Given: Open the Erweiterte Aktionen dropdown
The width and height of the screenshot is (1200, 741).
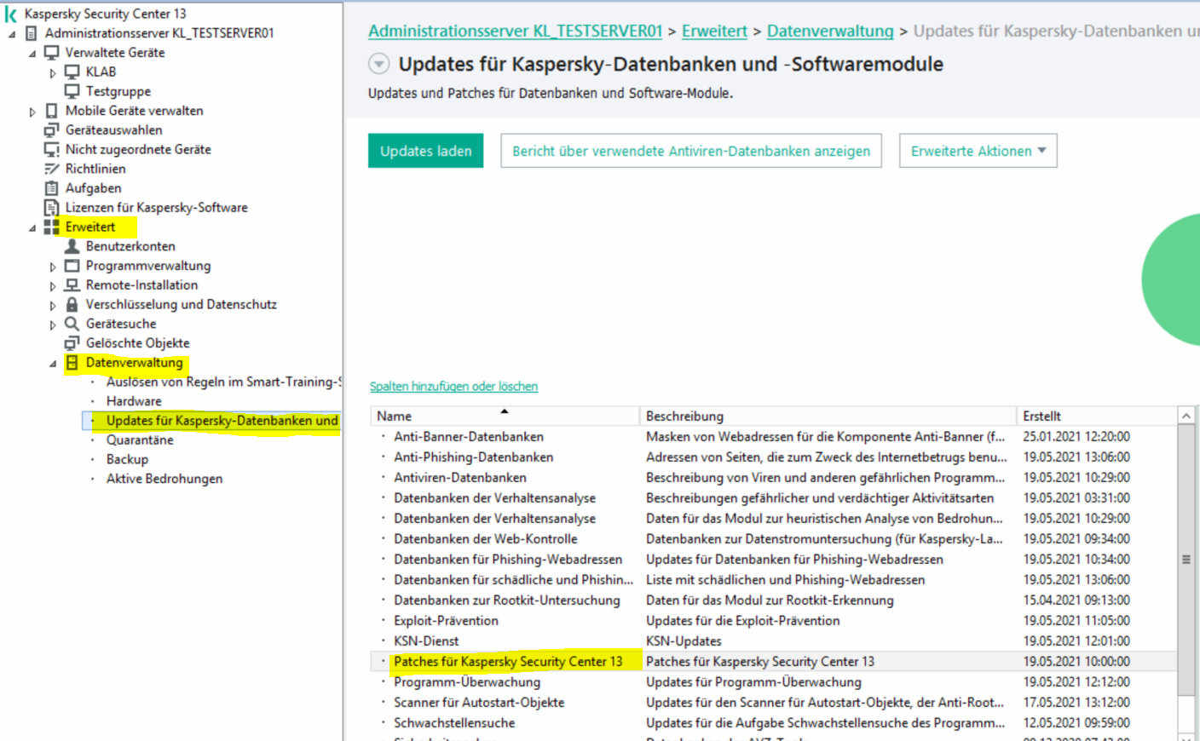Looking at the screenshot, I should tap(978, 151).
